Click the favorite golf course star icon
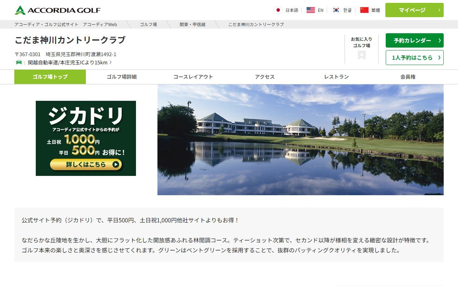 click(x=361, y=55)
